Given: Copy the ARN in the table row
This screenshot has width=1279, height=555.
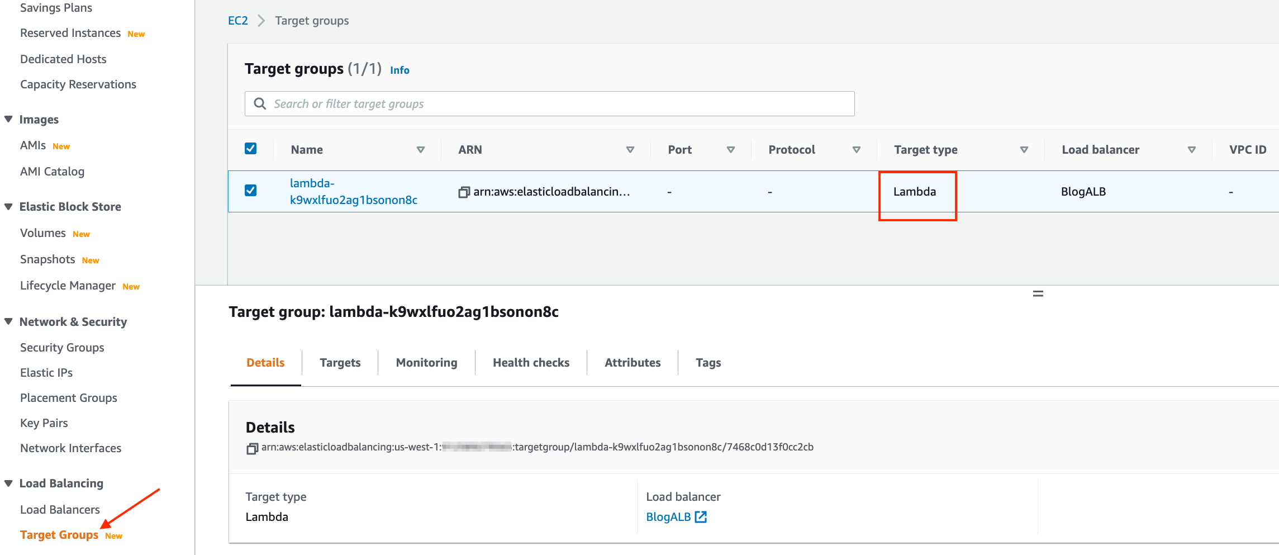Looking at the screenshot, I should [x=464, y=192].
